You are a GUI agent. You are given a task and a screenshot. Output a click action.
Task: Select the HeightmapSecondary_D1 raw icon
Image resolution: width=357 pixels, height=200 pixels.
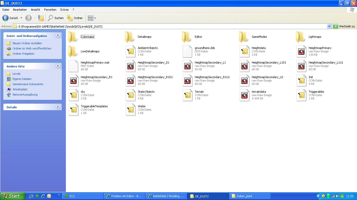(x=130, y=66)
